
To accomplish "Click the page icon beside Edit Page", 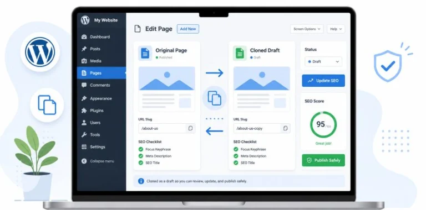I will (x=138, y=29).
